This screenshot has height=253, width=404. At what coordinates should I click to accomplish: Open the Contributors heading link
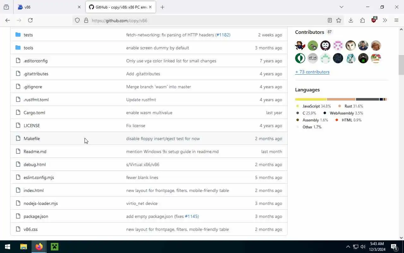[310, 32]
